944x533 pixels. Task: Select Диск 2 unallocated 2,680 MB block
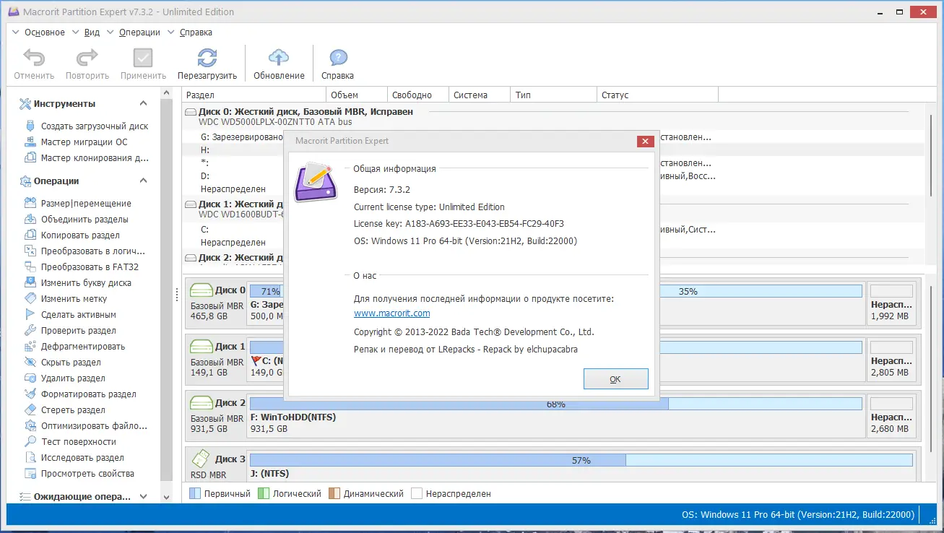tap(891, 415)
